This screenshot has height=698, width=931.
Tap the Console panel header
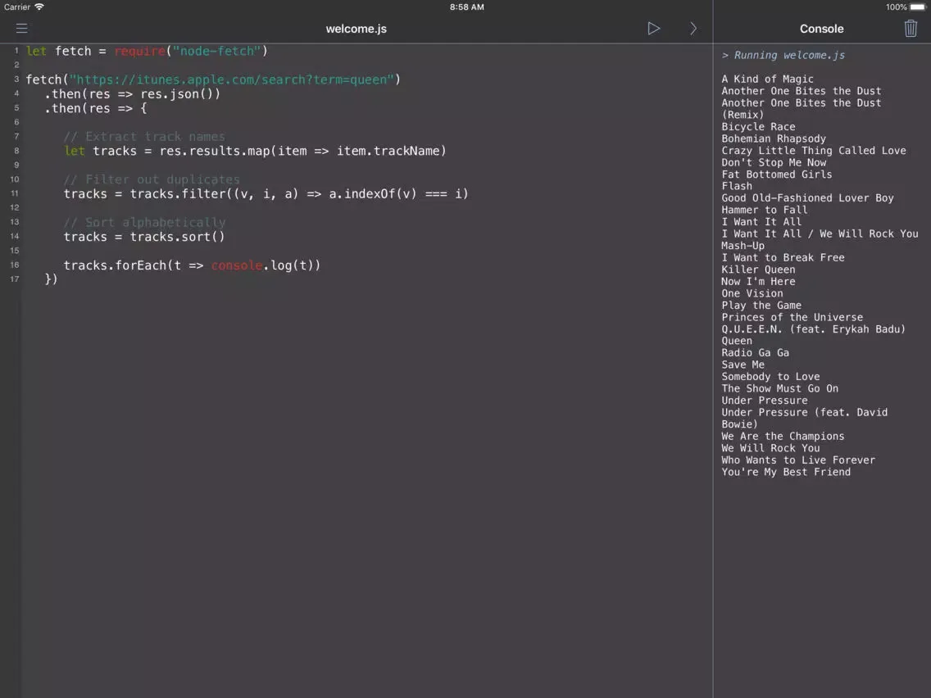[x=821, y=29]
